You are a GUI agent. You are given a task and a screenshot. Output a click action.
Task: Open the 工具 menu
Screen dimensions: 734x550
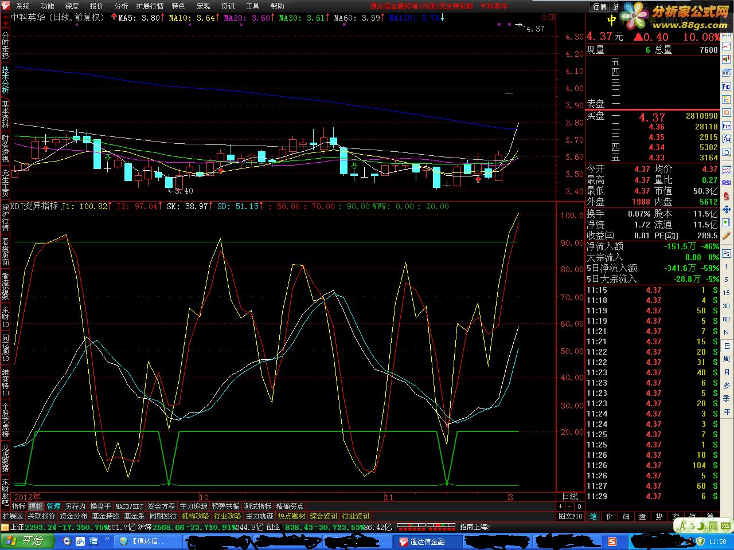click(253, 6)
